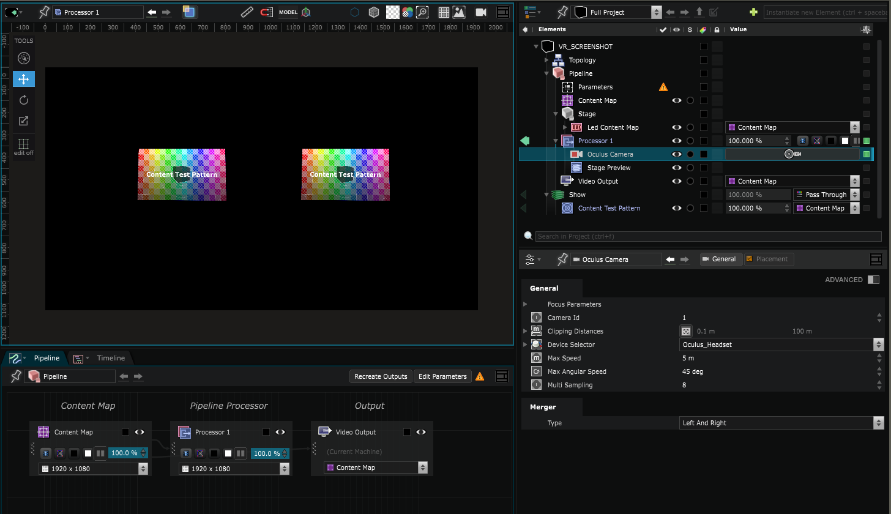Click the Recreate Outputs button
The height and width of the screenshot is (514, 891).
[x=381, y=376]
